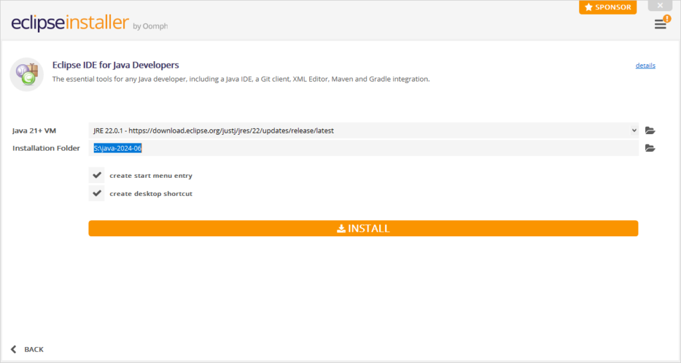
Task: Click the 'by Oomph' text in header
Action: tap(150, 27)
